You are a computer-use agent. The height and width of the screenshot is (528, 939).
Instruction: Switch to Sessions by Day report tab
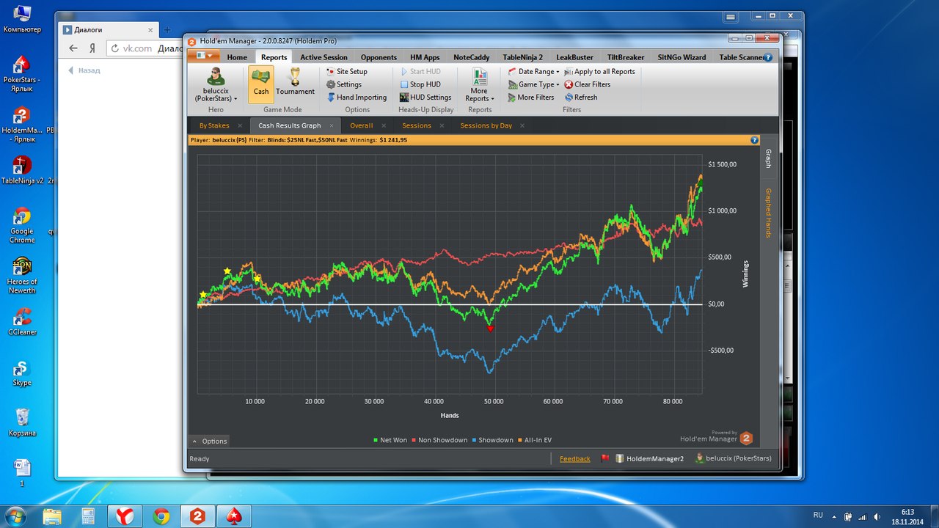(486, 125)
